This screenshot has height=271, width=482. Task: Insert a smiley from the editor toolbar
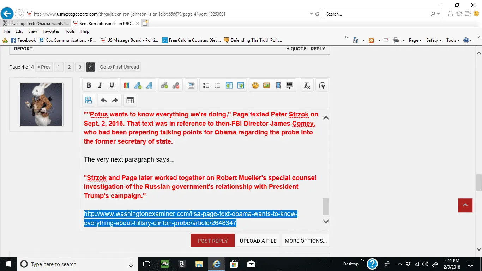tap(255, 85)
